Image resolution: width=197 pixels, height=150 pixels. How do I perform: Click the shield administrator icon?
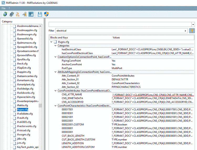point(46,14)
